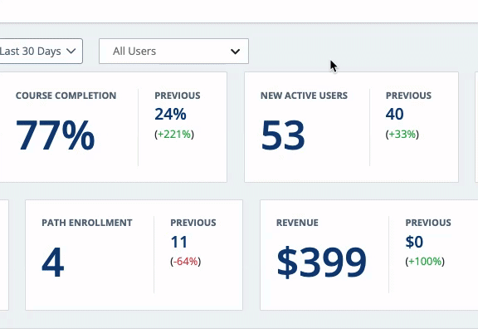The height and width of the screenshot is (329, 478).
Task: Click the 77% course completion value
Action: tap(55, 135)
